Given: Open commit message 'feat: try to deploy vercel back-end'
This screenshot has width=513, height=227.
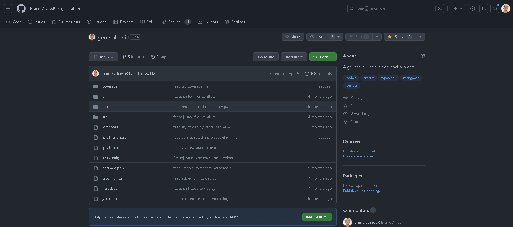Looking at the screenshot, I should tap(202, 127).
